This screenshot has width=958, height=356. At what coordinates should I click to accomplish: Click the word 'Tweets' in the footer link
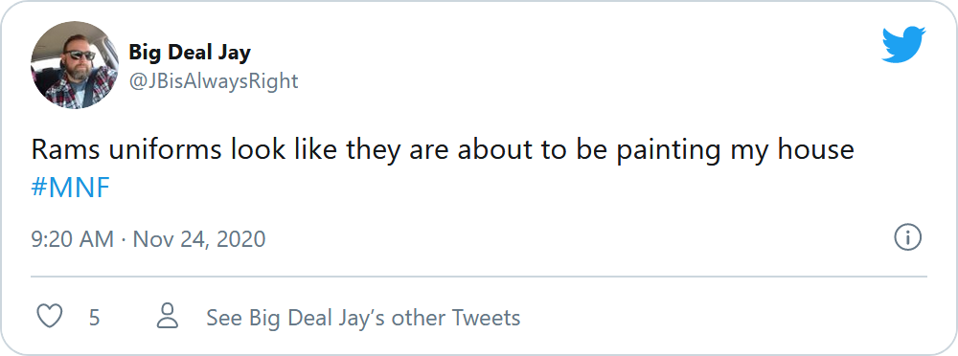click(487, 318)
